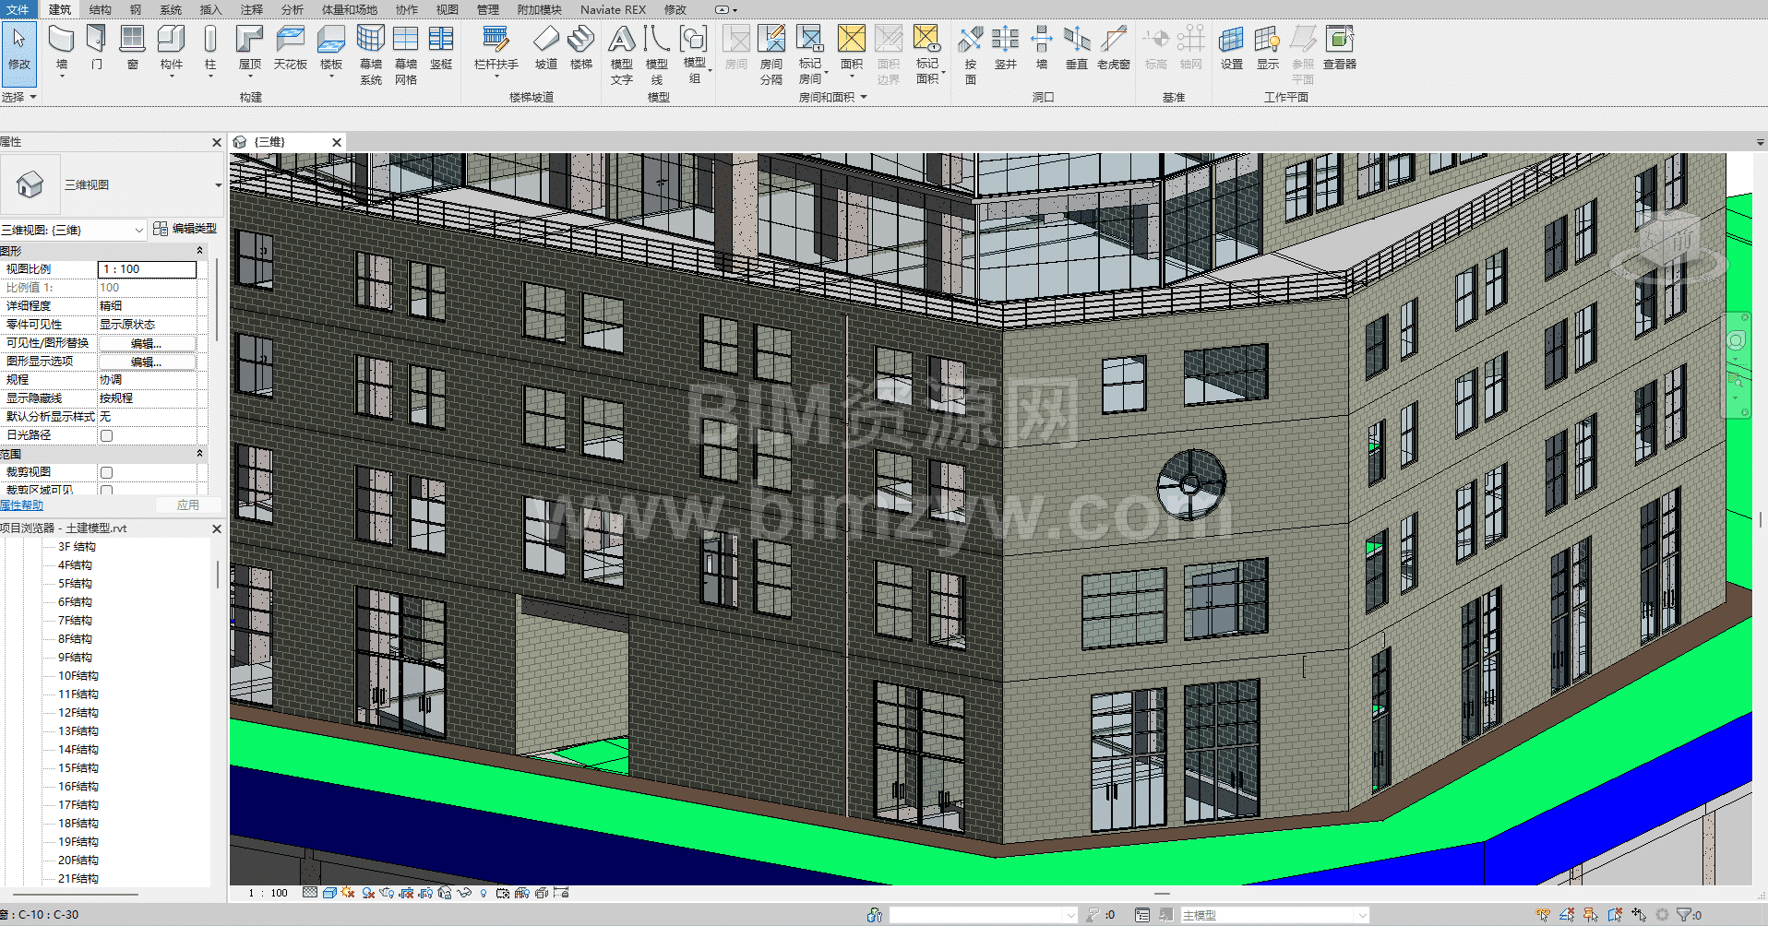The image size is (1768, 926).
Task: Select the 修改 (Modify) arrow tool
Action: (x=18, y=53)
